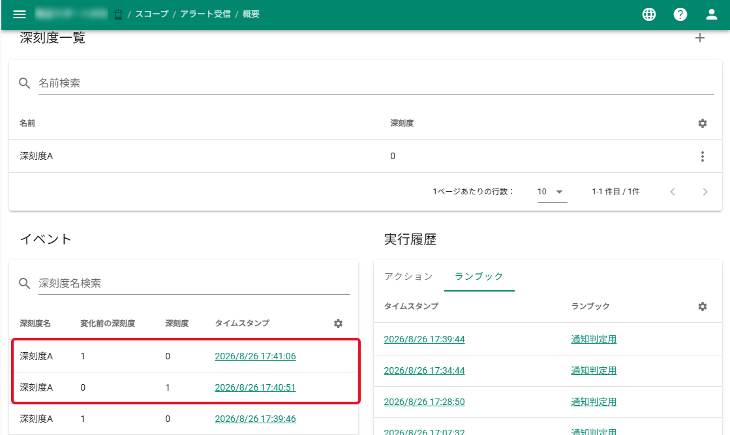Select the ランブック tab
Viewport: 730px width, 435px height.
pyautogui.click(x=479, y=277)
